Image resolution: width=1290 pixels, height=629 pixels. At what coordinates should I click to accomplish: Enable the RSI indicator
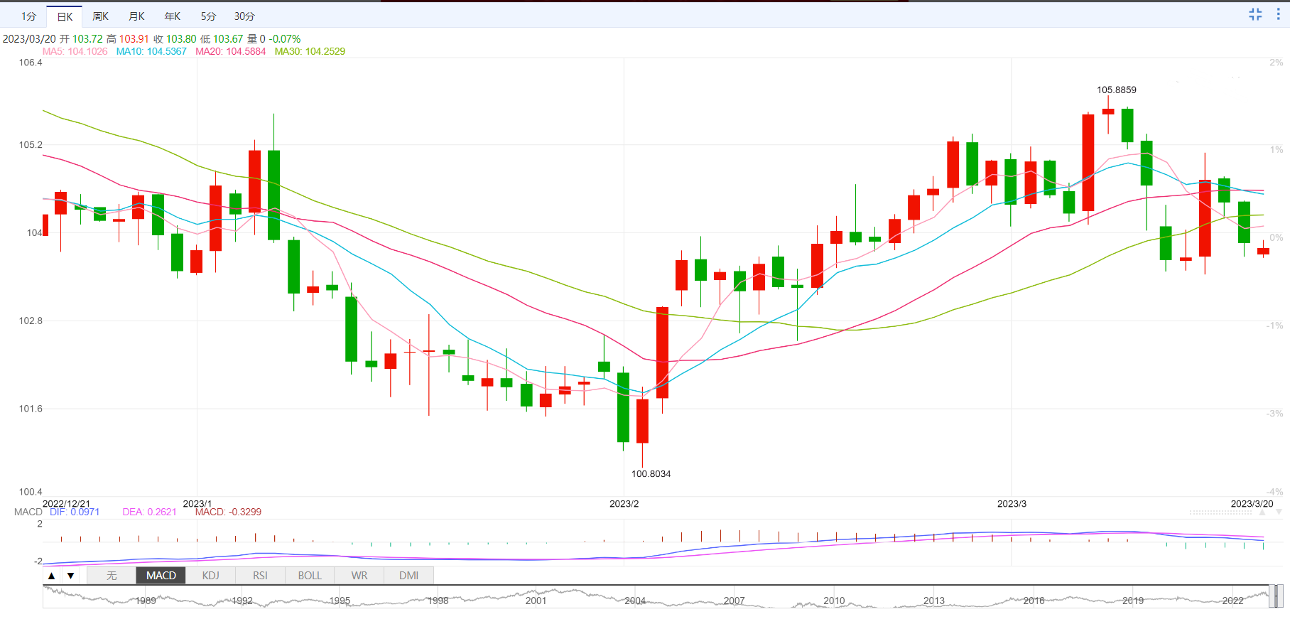[260, 576]
